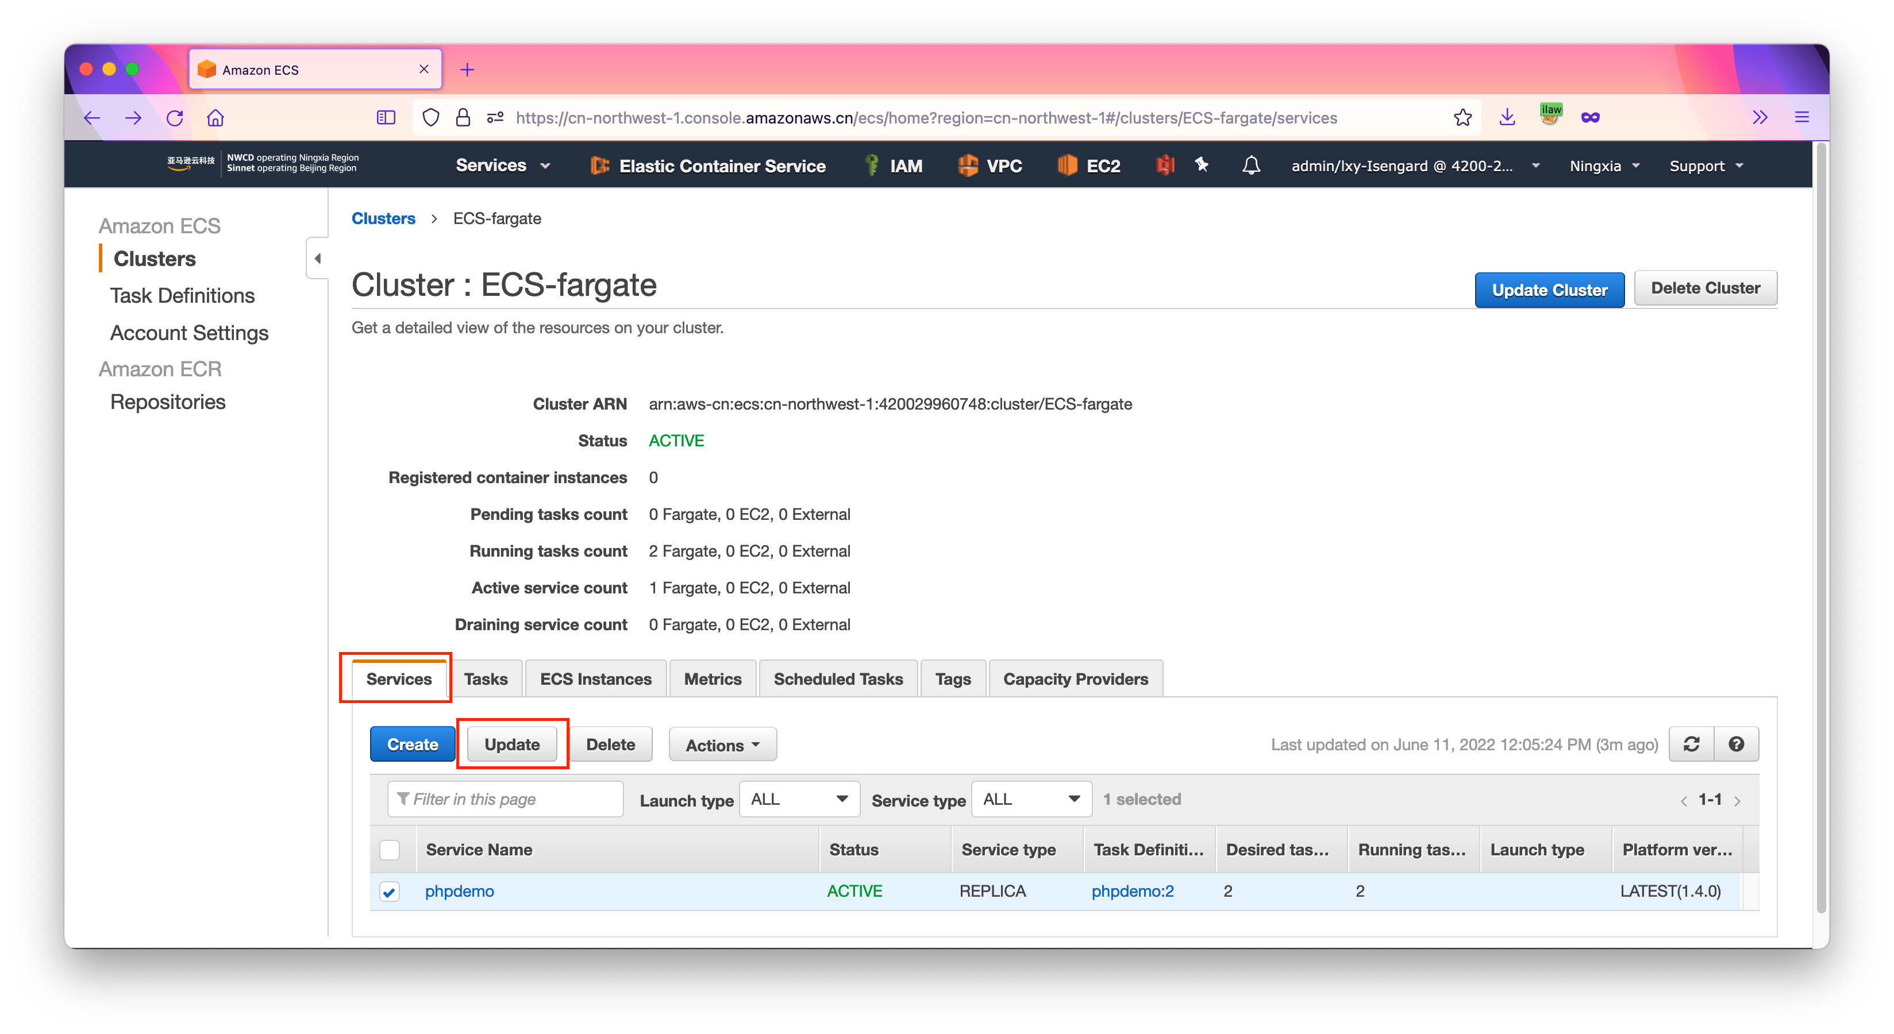The width and height of the screenshot is (1894, 1034).
Task: Open Repositories in the sidebar
Action: [x=168, y=402]
